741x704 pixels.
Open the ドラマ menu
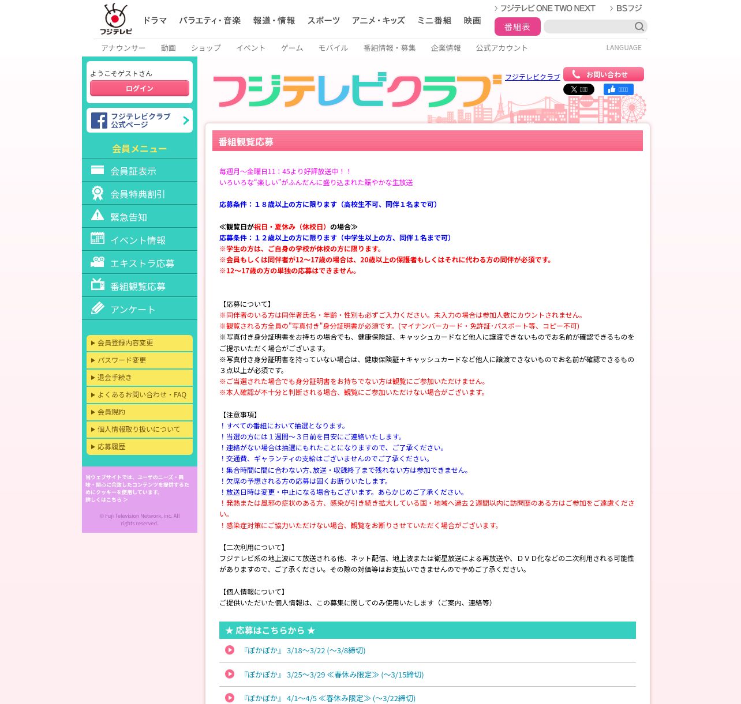(x=155, y=21)
